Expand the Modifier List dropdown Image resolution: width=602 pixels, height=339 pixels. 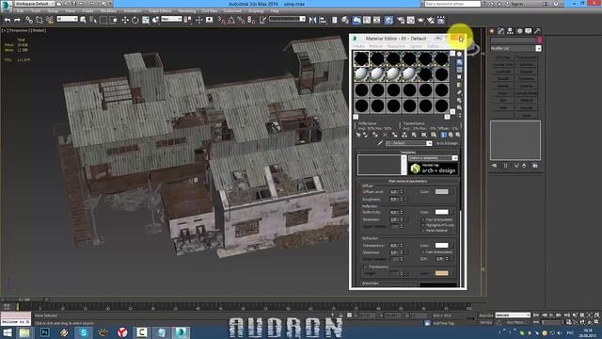pyautogui.click(x=516, y=48)
